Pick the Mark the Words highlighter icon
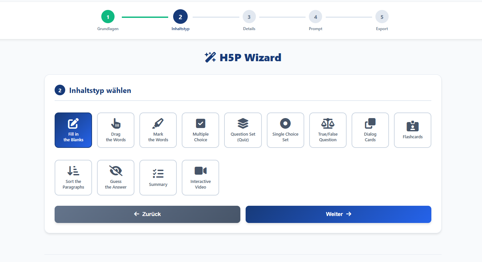The height and width of the screenshot is (262, 482). 158,124
